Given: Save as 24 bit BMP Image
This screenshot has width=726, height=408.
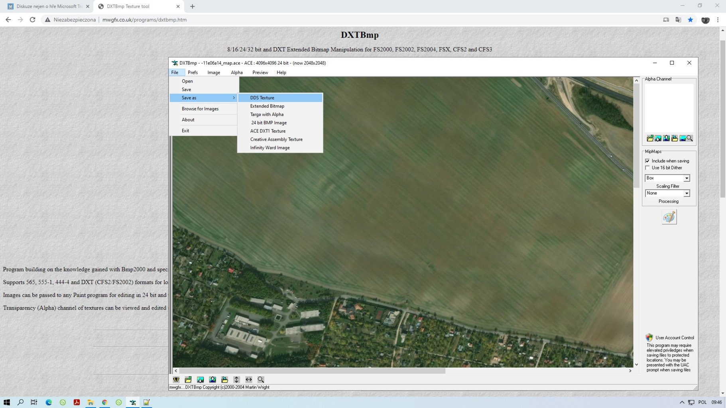Looking at the screenshot, I should coord(280,123).
